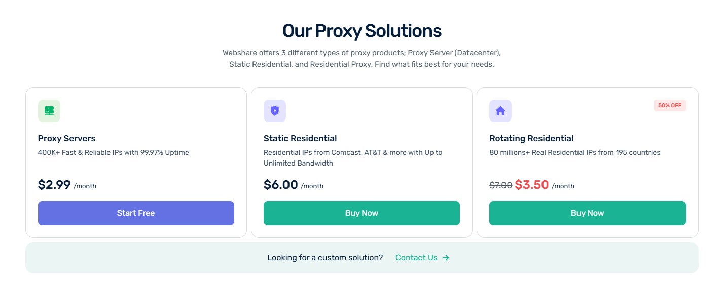Click the 400K+ Fast & Reliable IPs description
The height and width of the screenshot is (281, 722).
[113, 152]
